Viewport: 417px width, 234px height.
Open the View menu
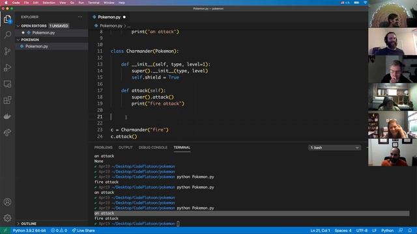tap(63, 3)
